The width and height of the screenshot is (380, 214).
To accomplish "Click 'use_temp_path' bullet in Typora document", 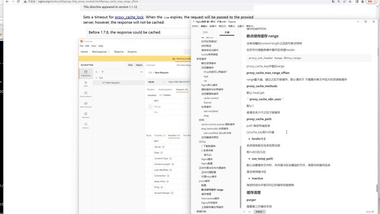I will [262, 159].
